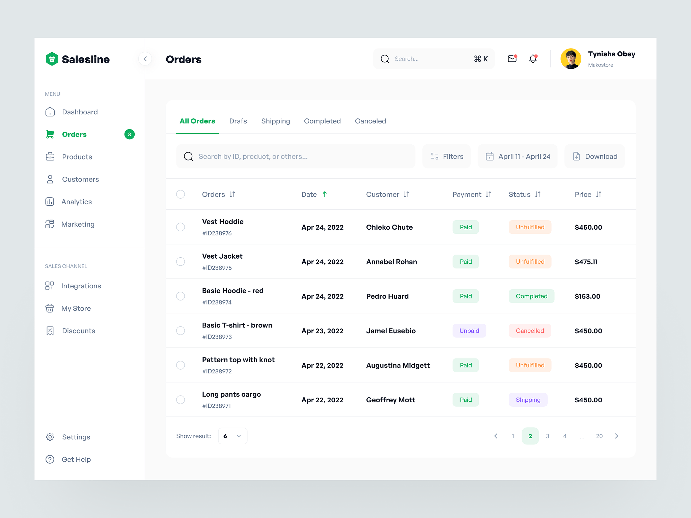This screenshot has width=691, height=518.
Task: Switch to the Shipping tab
Action: pyautogui.click(x=275, y=121)
